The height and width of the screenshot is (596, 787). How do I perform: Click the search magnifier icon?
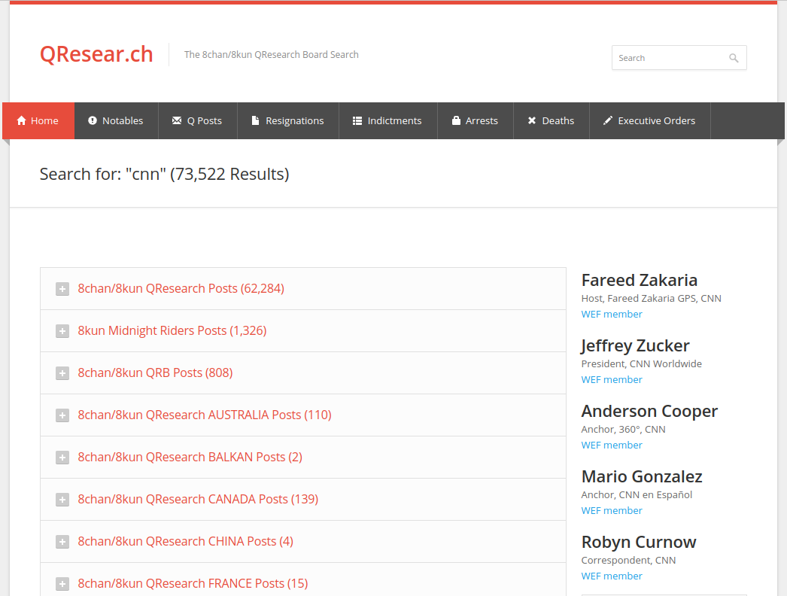coord(734,58)
